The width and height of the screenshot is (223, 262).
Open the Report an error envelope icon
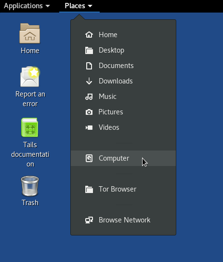(30, 77)
